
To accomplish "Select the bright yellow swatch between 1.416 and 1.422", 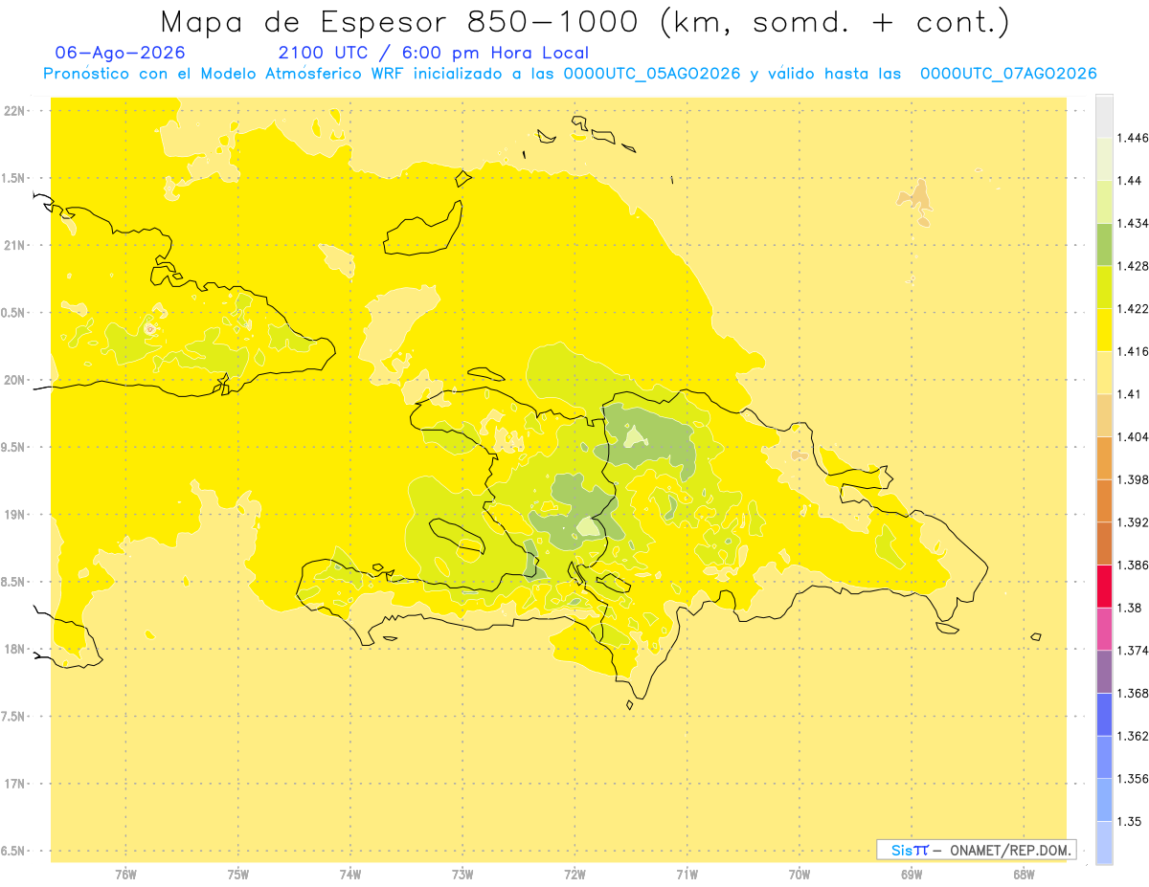I will pyautogui.click(x=1104, y=329).
